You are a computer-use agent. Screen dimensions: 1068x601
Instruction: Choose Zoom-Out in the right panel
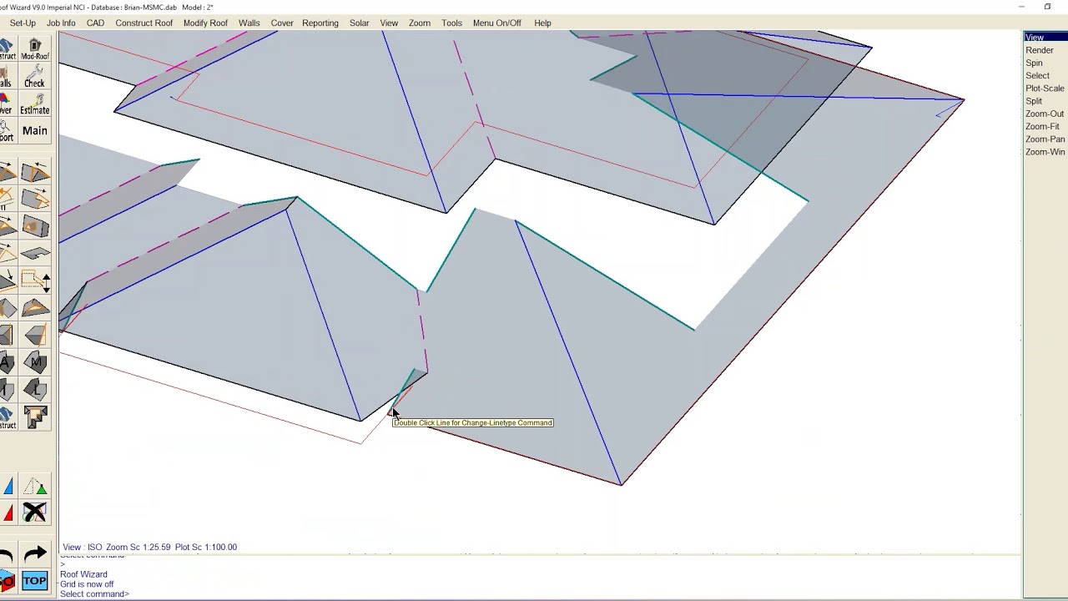[x=1045, y=114]
